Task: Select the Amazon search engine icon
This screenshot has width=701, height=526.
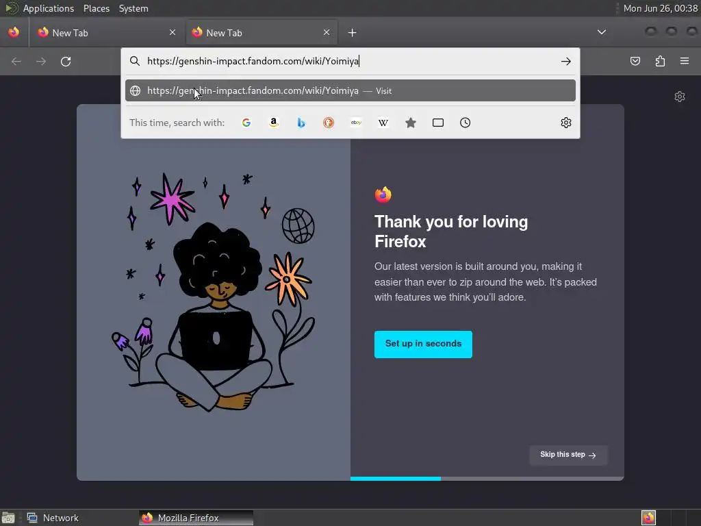Action: (274, 123)
